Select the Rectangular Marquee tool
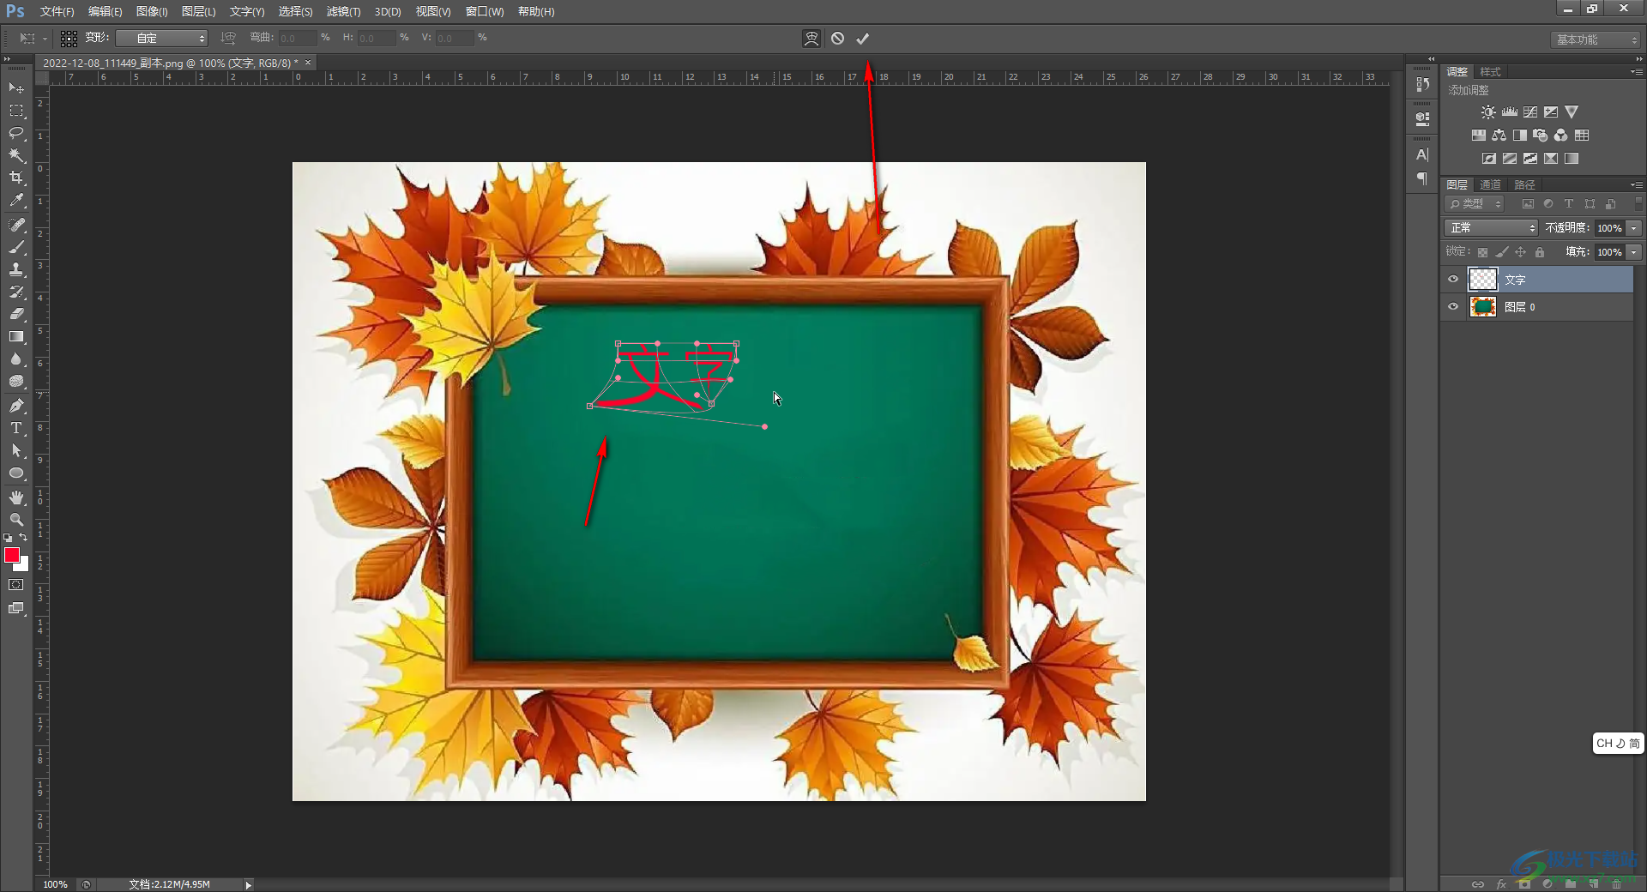The width and height of the screenshot is (1647, 892). coord(16,111)
